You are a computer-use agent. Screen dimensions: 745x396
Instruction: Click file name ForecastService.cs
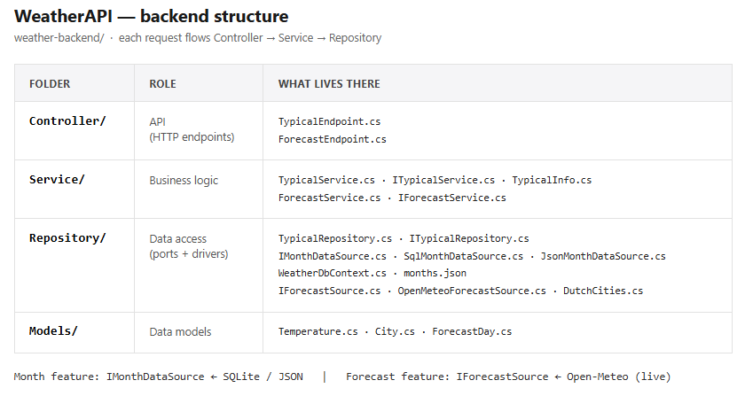coord(329,198)
